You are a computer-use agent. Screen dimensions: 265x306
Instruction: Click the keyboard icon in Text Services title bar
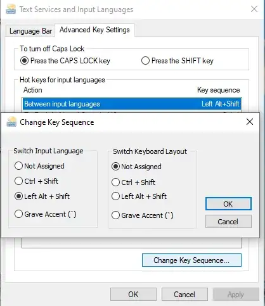point(11,9)
